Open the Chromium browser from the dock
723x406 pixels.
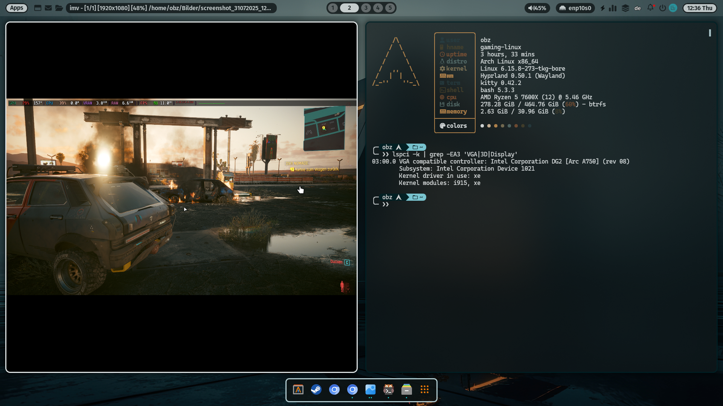pos(334,390)
